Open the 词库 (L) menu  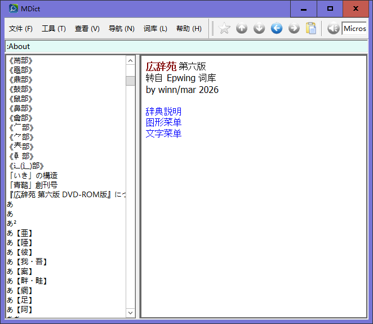pos(156,29)
